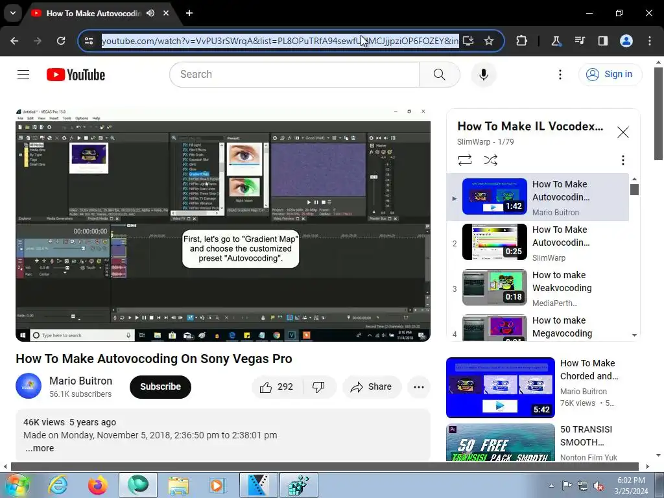The width and height of the screenshot is (664, 498).
Task: Bookmark this tab with star icon
Action: click(x=489, y=41)
